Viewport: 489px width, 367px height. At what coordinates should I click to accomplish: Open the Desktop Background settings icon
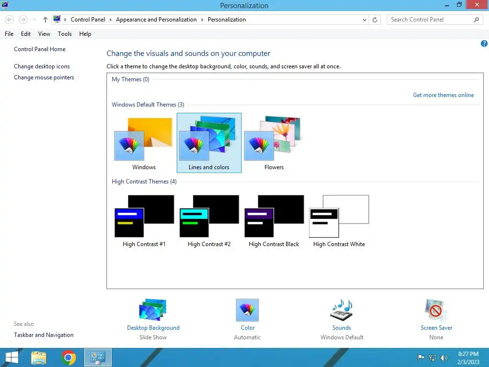tap(153, 310)
